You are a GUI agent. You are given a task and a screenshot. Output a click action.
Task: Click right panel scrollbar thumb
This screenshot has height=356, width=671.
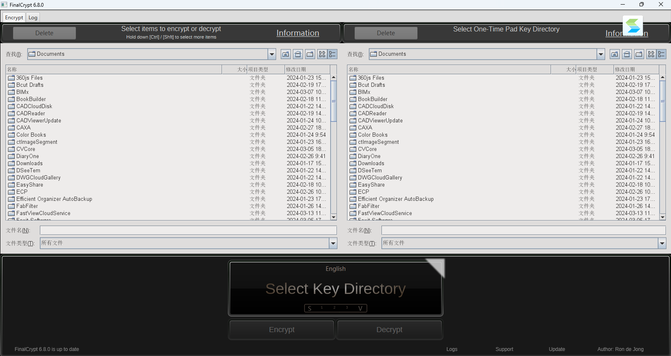[663, 101]
